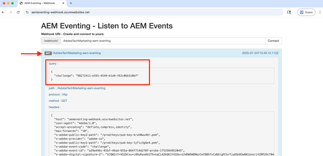The height and width of the screenshot is (156, 323).
Task: Focus the webhook name input field
Action: pyautogui.click(x=163, y=41)
